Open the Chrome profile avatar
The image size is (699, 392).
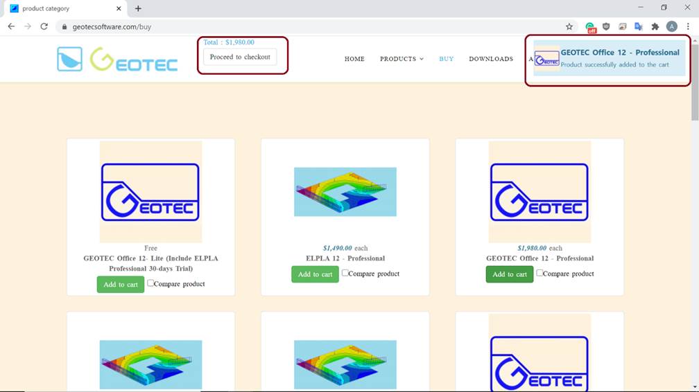coord(672,27)
